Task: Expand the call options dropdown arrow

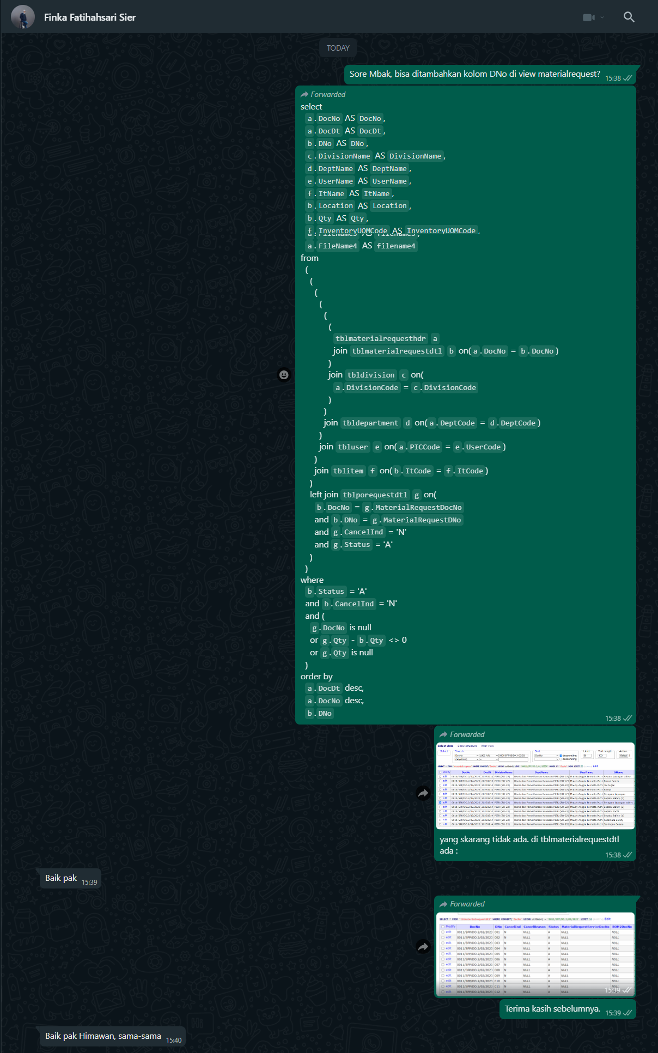Action: coord(602,17)
